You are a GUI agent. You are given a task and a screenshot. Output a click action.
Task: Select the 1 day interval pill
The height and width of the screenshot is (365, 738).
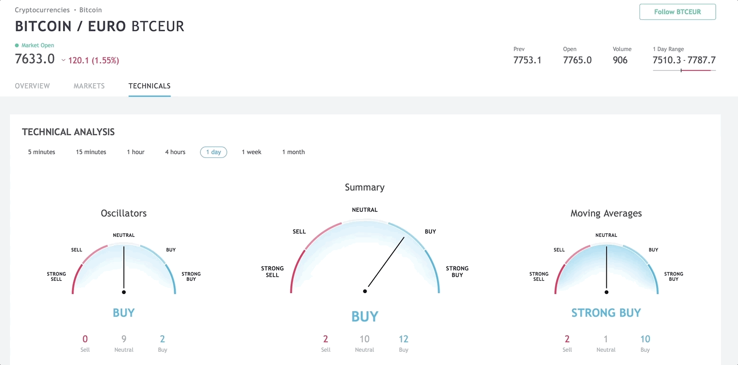coord(214,152)
